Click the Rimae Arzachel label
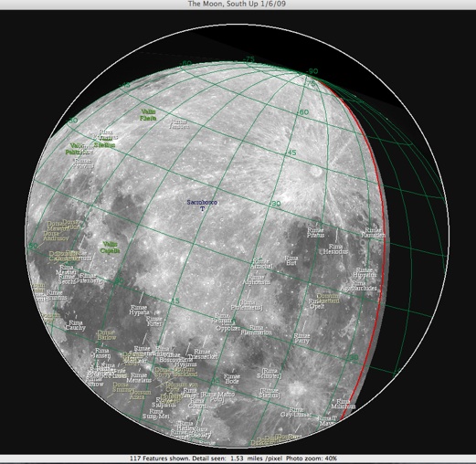 261,264
